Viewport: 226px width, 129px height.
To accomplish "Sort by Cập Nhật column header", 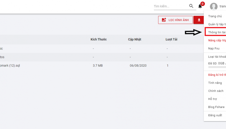I will pos(134,39).
